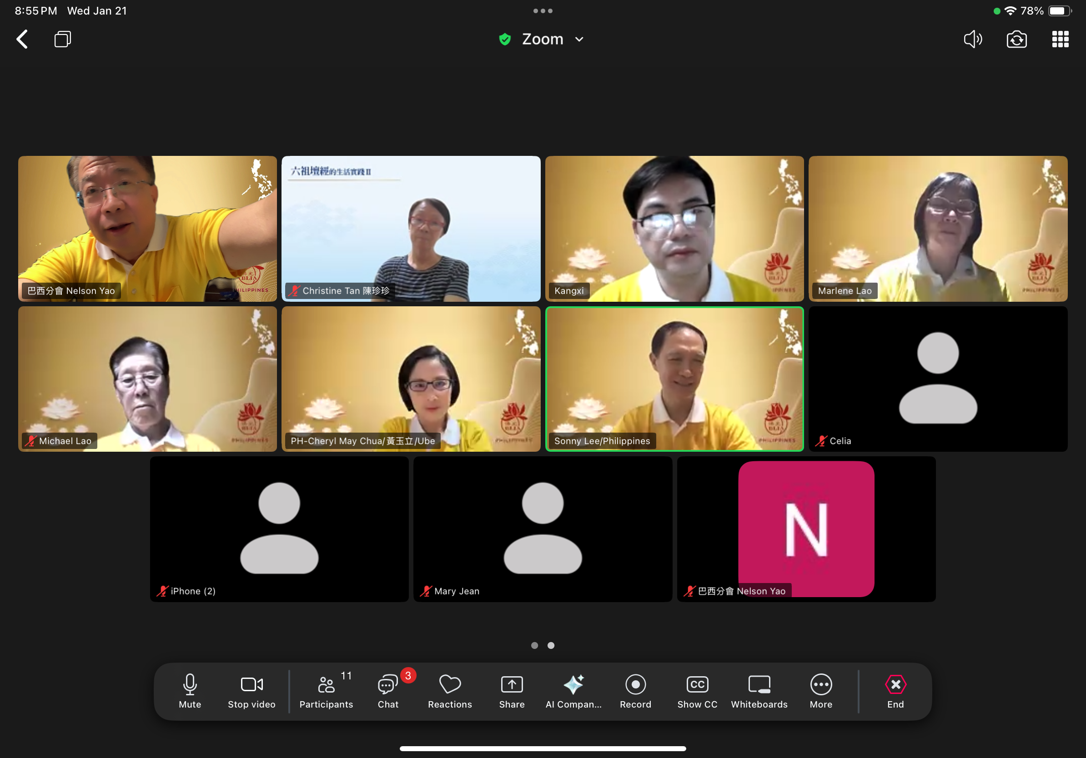The image size is (1086, 758).
Task: Open the More options menu
Action: (x=821, y=690)
